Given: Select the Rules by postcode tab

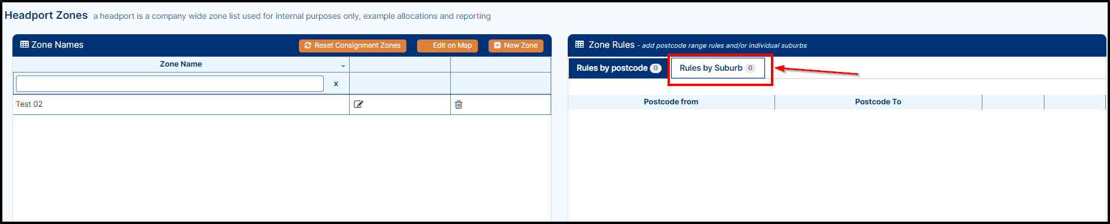Looking at the screenshot, I should tap(619, 68).
